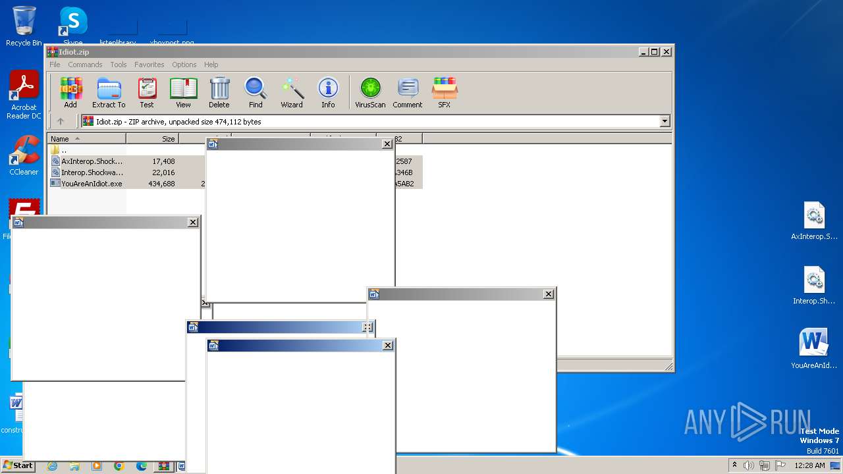Viewport: 843px width, 474px height.
Task: Open Action Center flag icon
Action: (x=780, y=465)
